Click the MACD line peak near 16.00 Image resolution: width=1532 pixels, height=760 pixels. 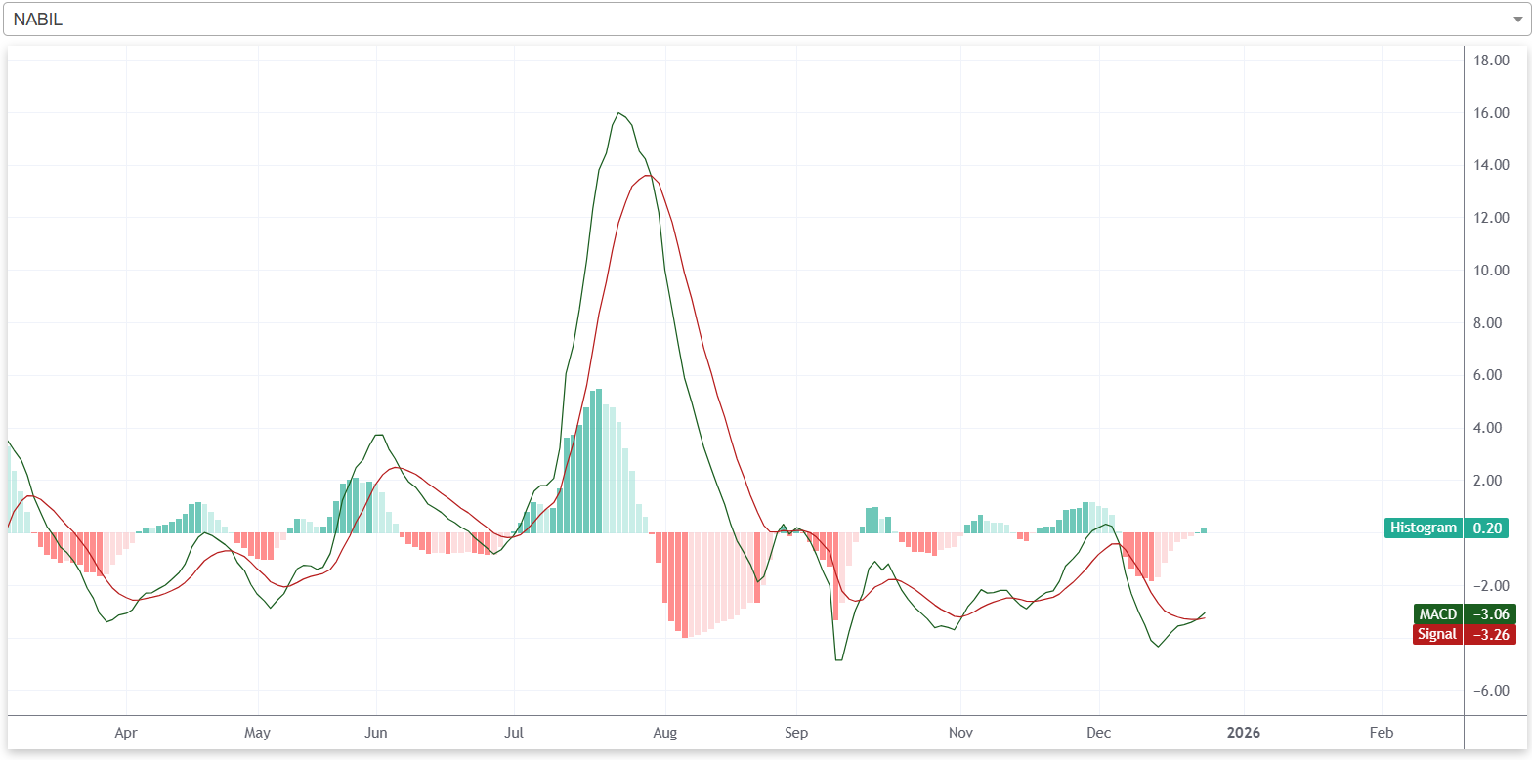(x=619, y=114)
